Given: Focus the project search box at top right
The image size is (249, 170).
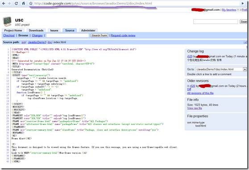Looking at the screenshot, I should (x=216, y=21).
